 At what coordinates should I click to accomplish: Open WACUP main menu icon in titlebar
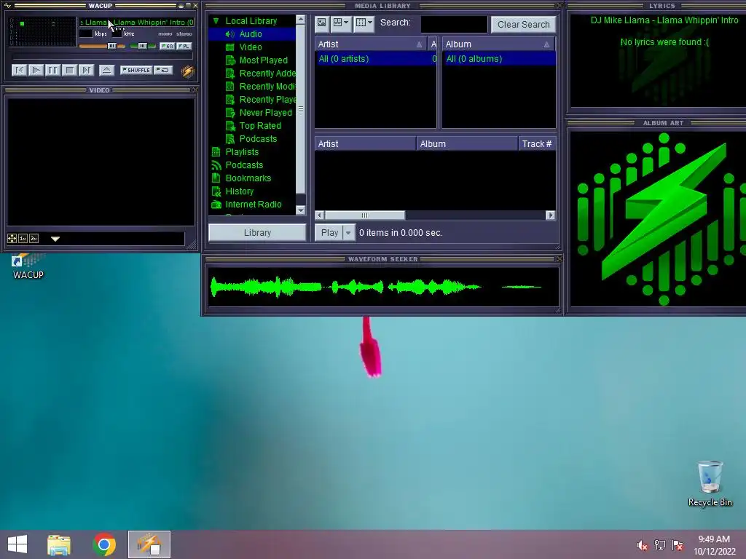pos(7,6)
